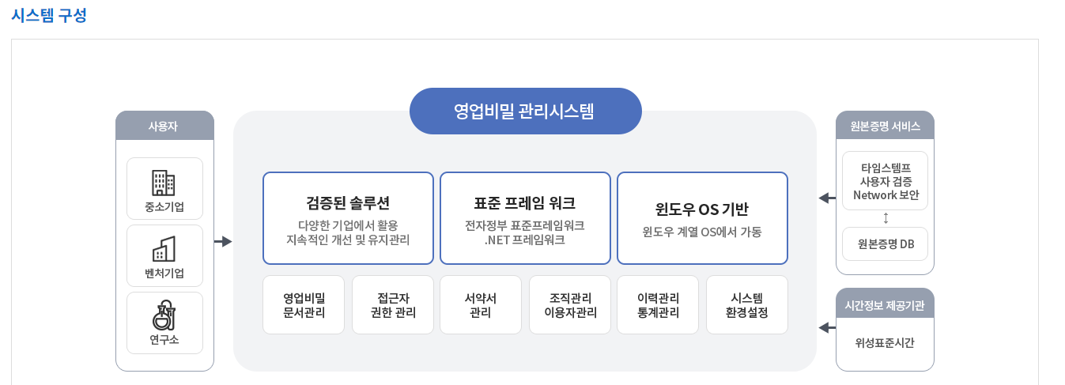Select the 표준 프레임 워크 card
1065x385 pixels.
(x=525, y=218)
